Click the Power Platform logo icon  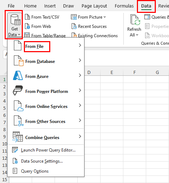[18, 90]
